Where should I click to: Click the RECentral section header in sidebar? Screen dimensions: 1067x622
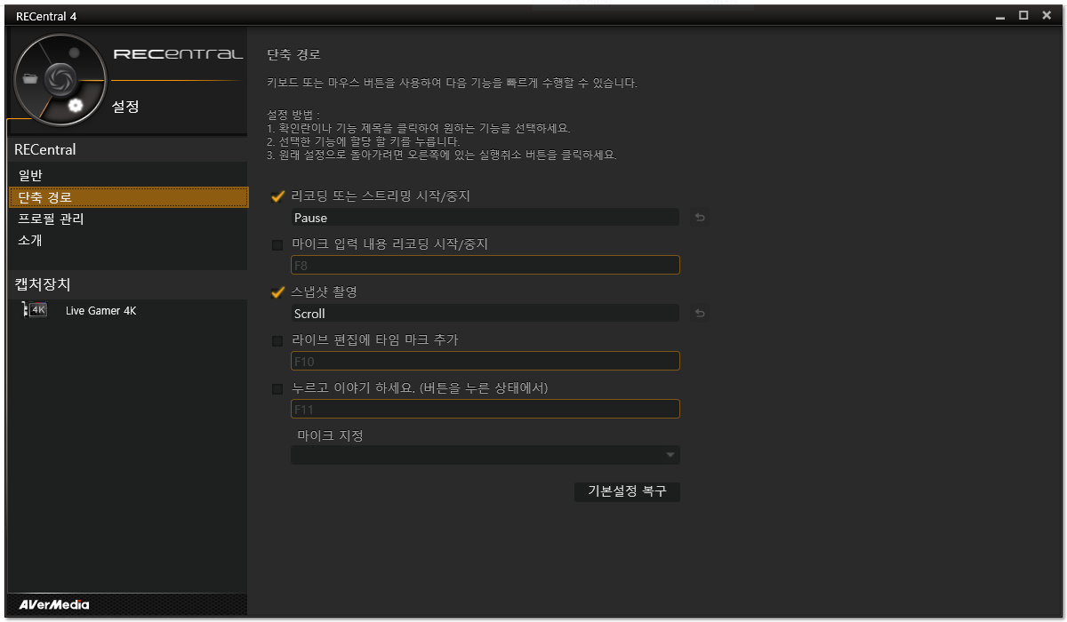tap(128, 149)
